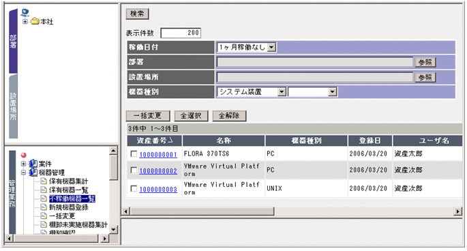The image size is (467, 251).
Task: Switch to the 部署 side tab
Action: (x=13, y=41)
